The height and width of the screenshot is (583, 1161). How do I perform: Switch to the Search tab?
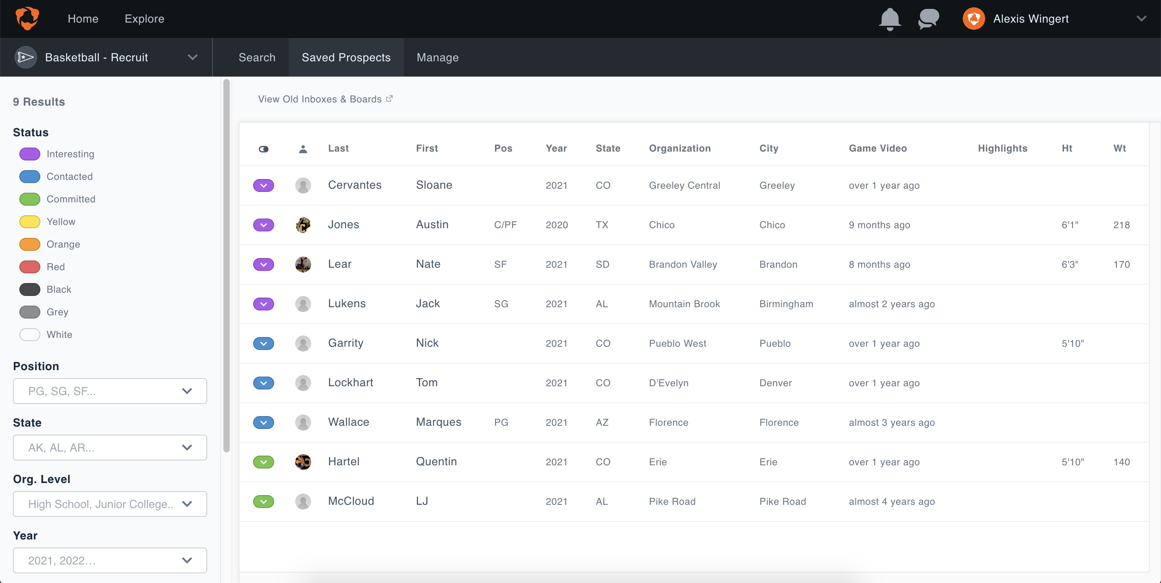pos(257,57)
